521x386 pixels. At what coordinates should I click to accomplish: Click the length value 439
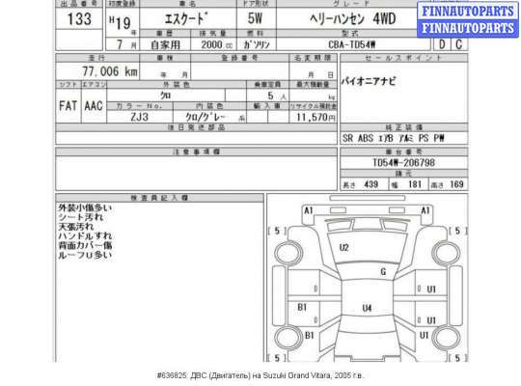(x=371, y=184)
